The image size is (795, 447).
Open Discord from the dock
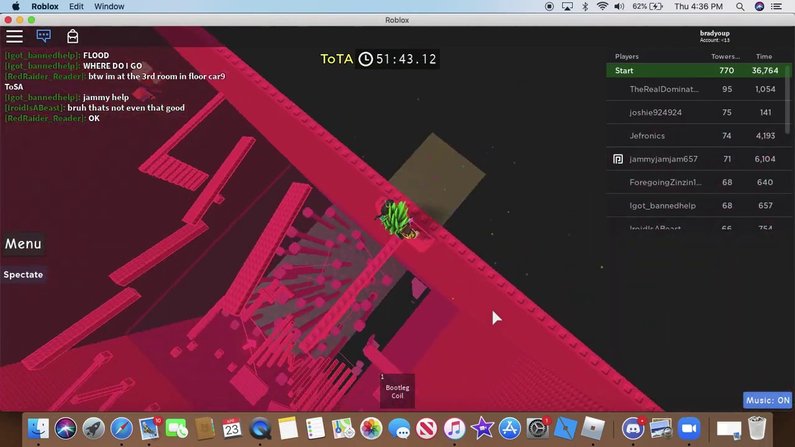[x=633, y=428]
